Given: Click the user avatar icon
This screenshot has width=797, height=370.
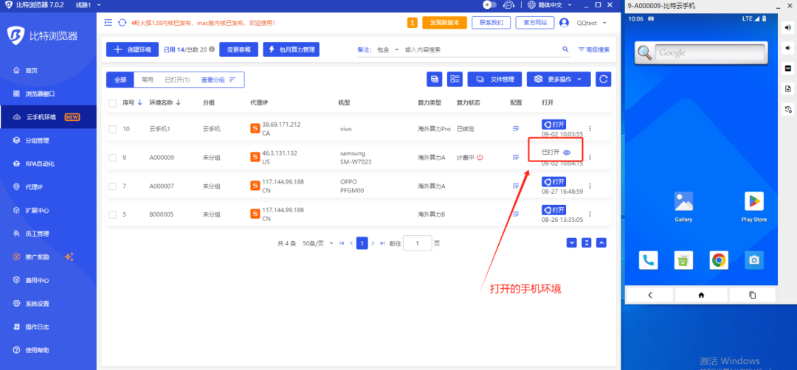Looking at the screenshot, I should (x=564, y=23).
